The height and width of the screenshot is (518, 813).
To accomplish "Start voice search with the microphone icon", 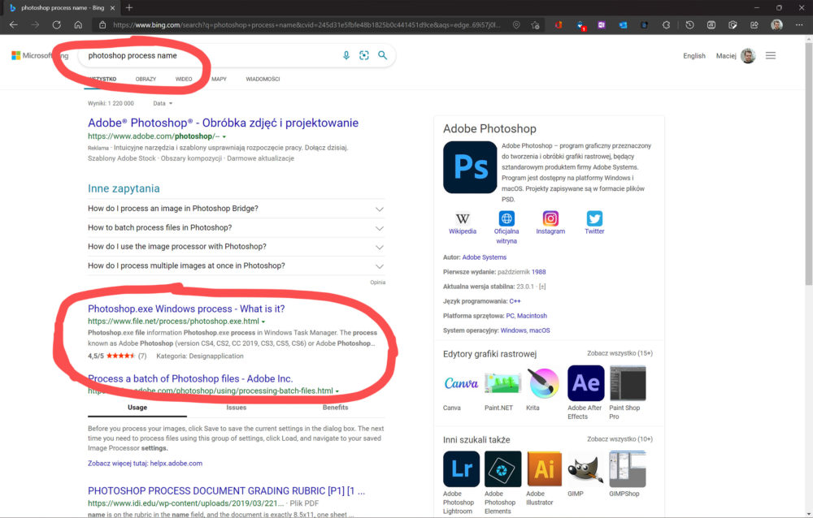I will [x=346, y=55].
